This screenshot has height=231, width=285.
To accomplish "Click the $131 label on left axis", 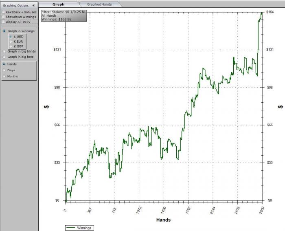I will pyautogui.click(x=57, y=49).
